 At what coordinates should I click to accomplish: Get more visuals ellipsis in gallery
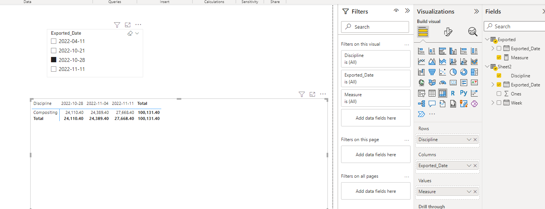[x=432, y=114]
